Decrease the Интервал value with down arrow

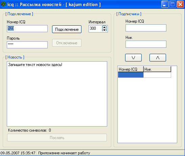point(104,30)
